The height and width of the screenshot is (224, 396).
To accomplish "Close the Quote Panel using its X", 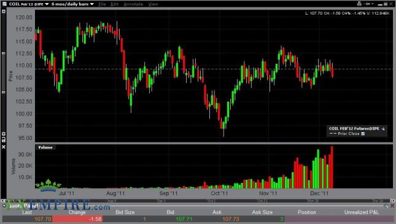I will [x=392, y=206].
